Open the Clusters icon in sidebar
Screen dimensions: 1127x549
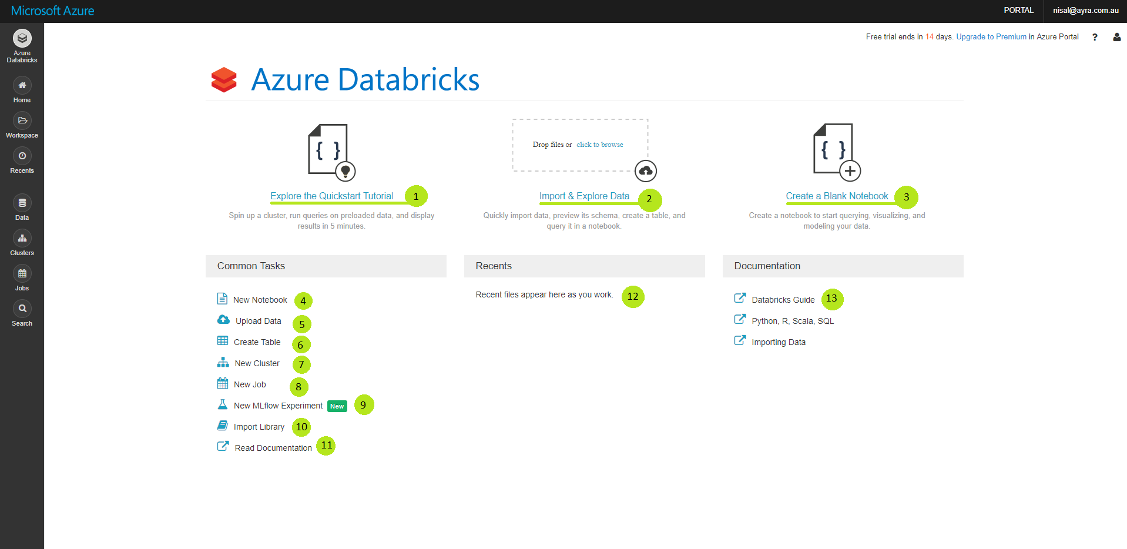click(x=22, y=238)
